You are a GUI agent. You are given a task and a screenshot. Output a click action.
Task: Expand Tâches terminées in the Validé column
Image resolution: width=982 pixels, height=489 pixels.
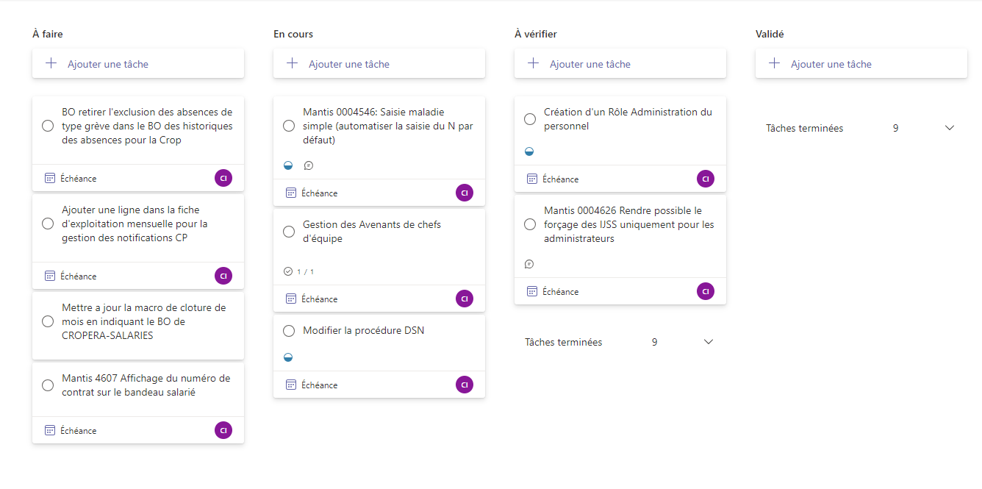949,128
